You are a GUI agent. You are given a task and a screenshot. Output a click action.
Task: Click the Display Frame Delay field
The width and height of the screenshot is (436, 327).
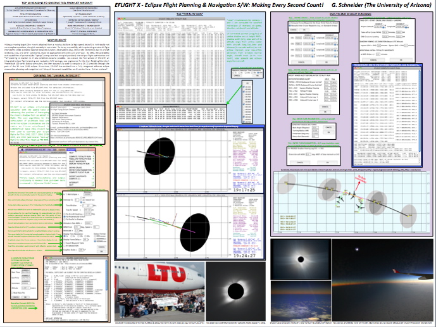[85, 240]
